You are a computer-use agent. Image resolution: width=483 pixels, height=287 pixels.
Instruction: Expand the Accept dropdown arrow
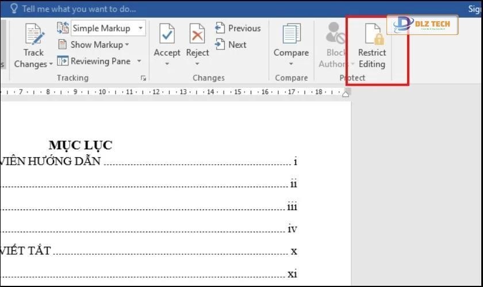coord(167,64)
